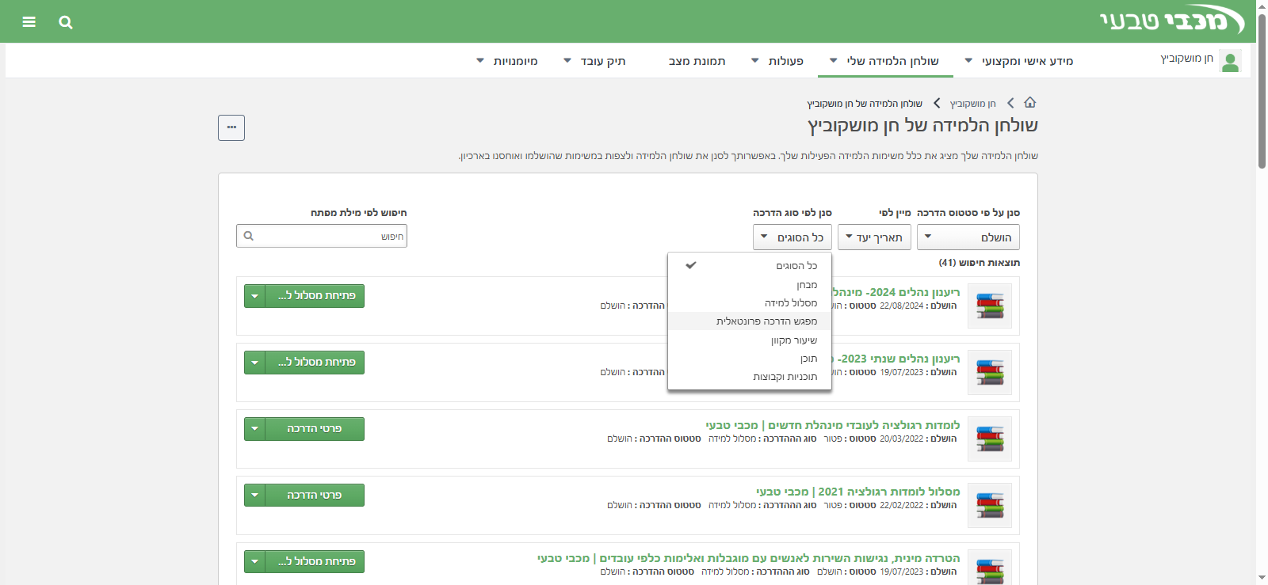Viewport: 1268px width, 585px height.
Task: Open course link 'מסלול לומדות רגולציה 2021'
Action: pyautogui.click(x=857, y=492)
